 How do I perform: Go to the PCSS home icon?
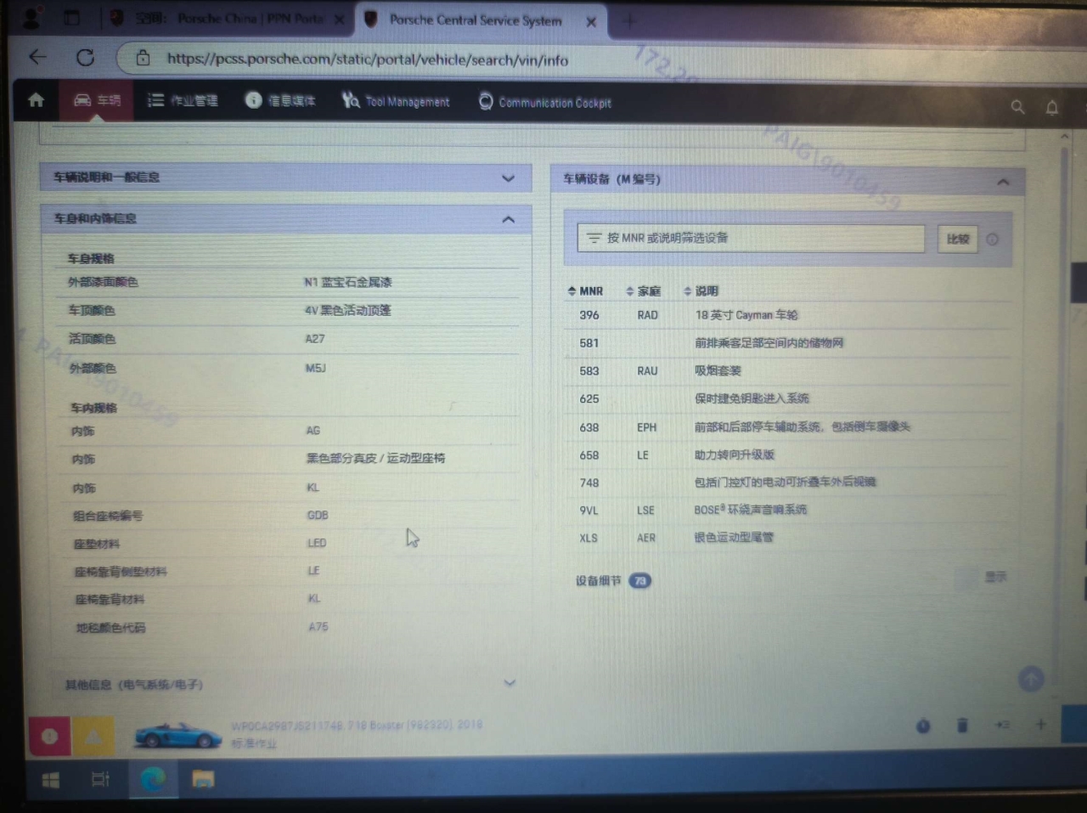[37, 100]
